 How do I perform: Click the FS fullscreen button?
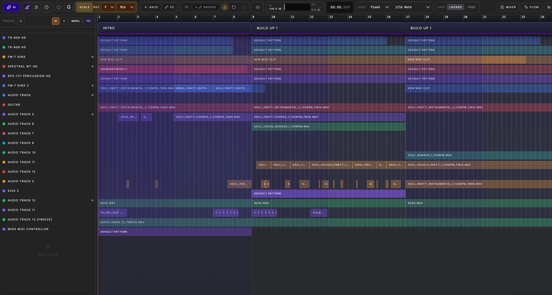point(169,7)
